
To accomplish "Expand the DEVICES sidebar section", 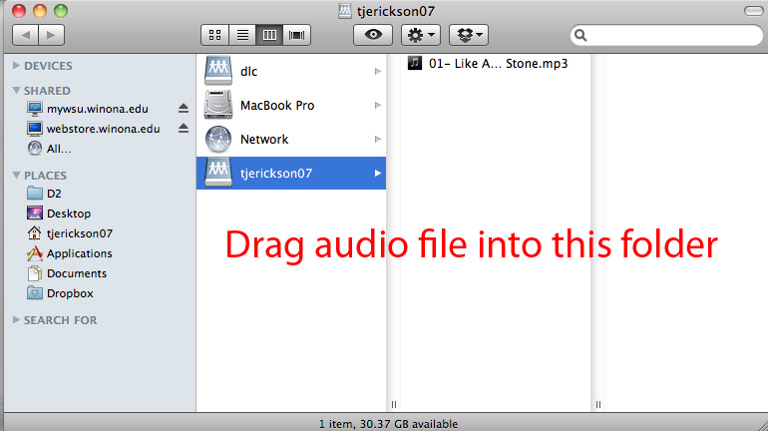I will tap(16, 66).
